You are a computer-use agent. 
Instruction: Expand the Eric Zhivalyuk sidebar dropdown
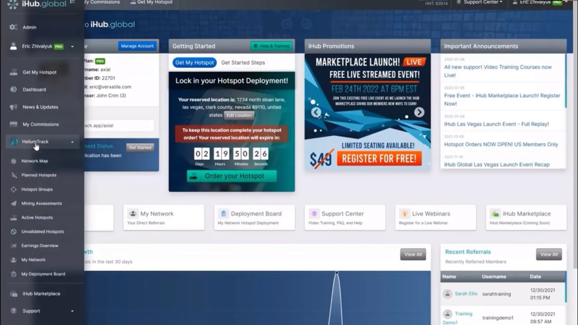coord(72,46)
